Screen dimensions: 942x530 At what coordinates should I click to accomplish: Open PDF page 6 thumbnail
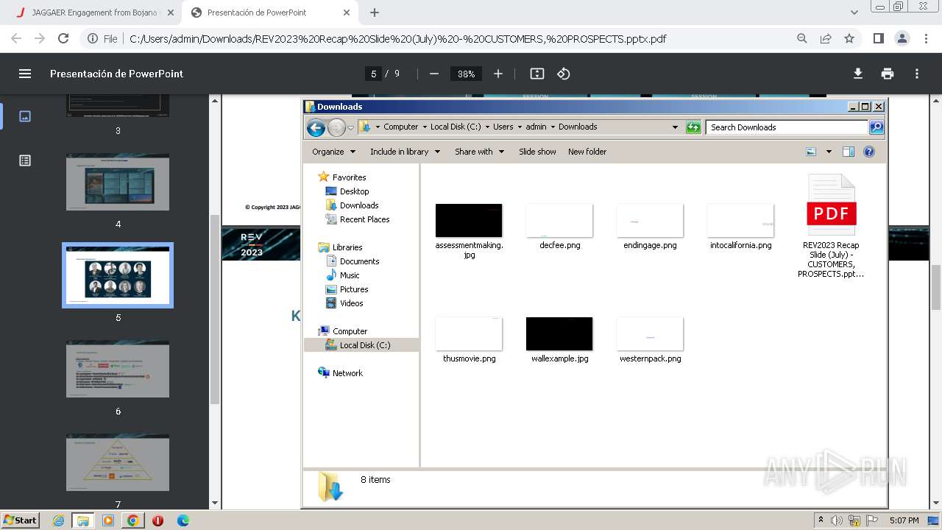pos(118,369)
